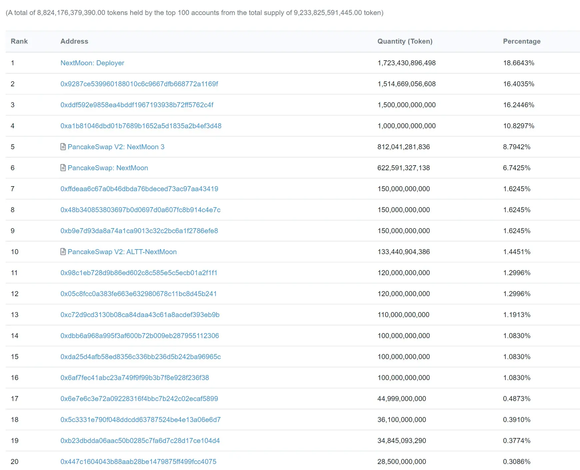Click percentage 10.8297%
The height and width of the screenshot is (470, 580).
519,126
